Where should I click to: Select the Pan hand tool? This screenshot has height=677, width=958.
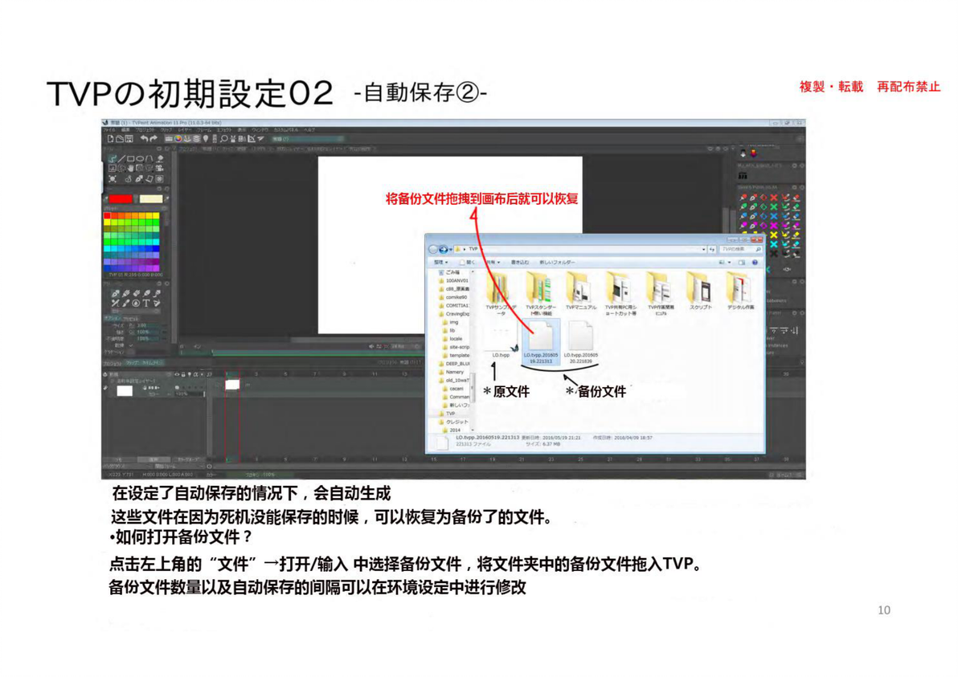(x=131, y=168)
